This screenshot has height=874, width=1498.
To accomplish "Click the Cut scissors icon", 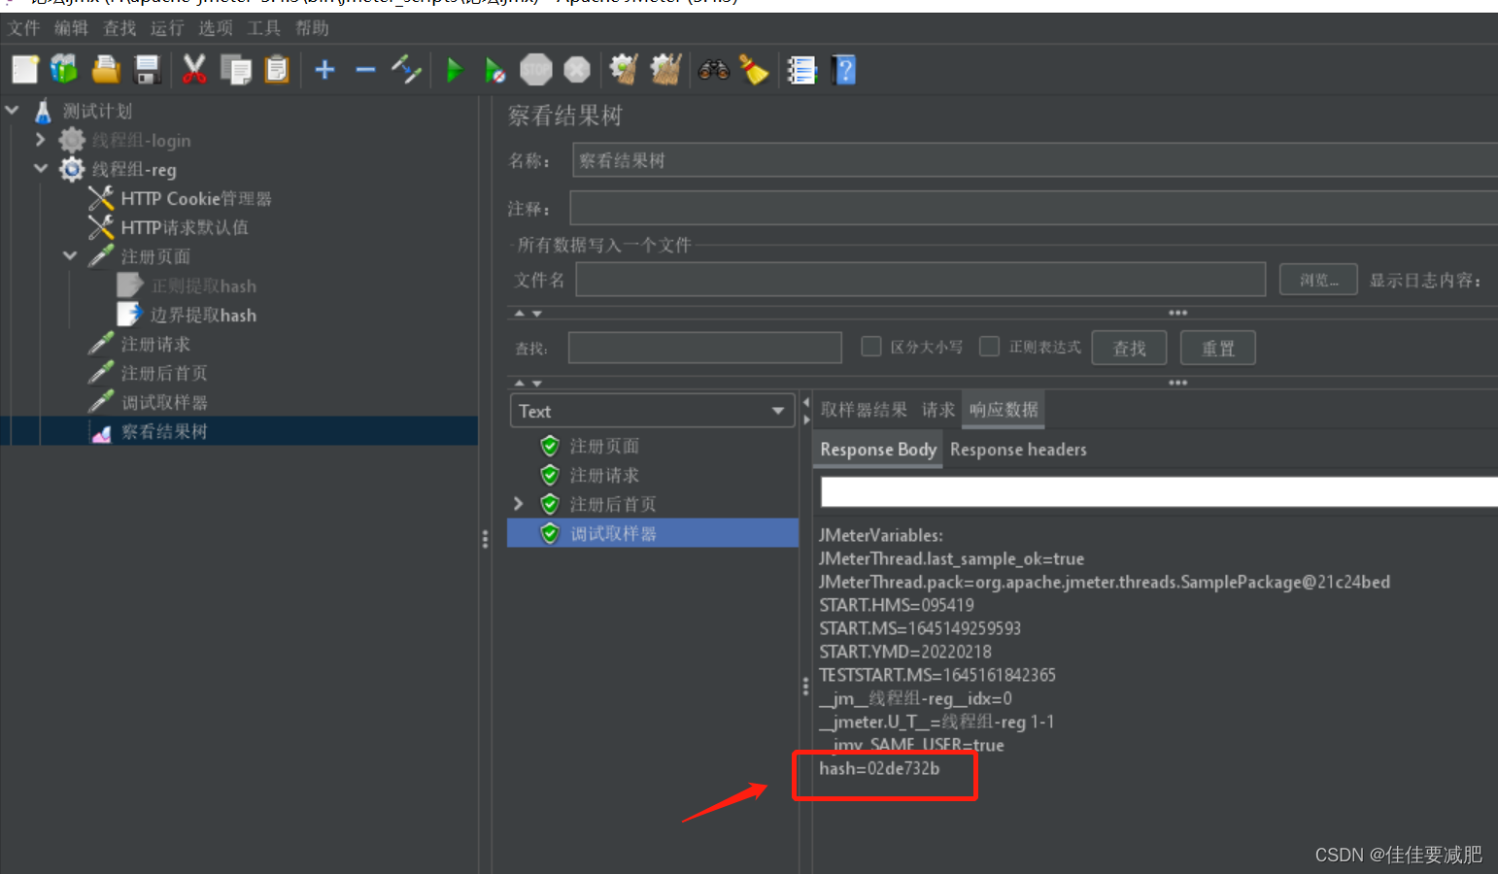I will [x=194, y=70].
